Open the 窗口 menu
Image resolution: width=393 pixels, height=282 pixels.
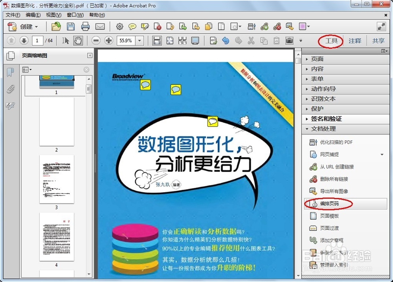(75, 15)
